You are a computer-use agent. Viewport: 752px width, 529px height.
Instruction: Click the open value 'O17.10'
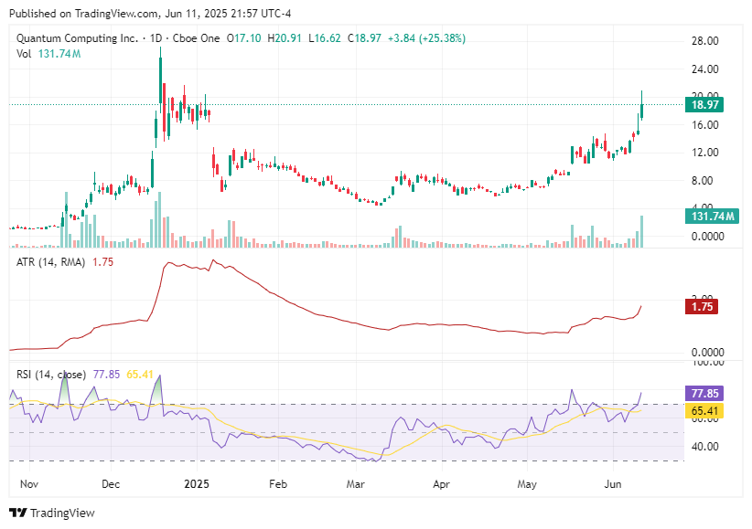[x=244, y=38]
